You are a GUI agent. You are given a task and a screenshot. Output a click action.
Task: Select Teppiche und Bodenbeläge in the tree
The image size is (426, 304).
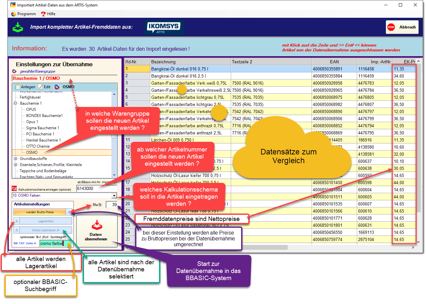click(43, 171)
